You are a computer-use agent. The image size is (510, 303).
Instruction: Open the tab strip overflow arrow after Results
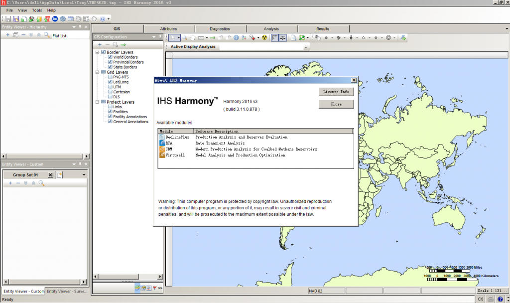click(507, 29)
